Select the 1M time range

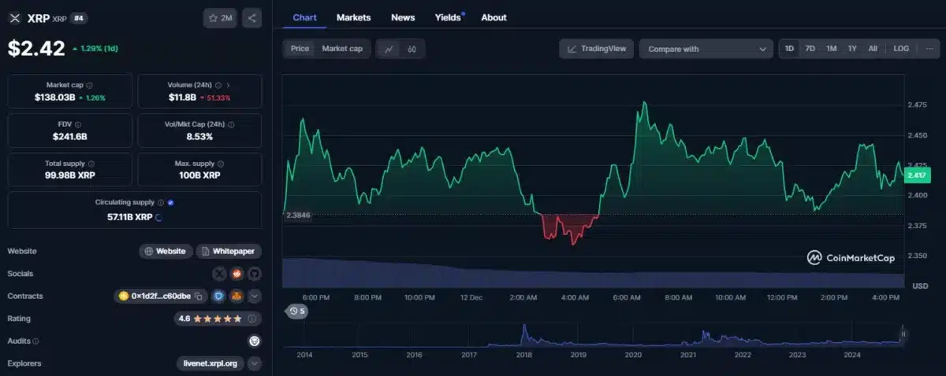click(832, 49)
